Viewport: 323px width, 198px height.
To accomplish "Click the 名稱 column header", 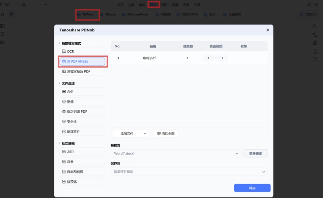I will (x=153, y=46).
